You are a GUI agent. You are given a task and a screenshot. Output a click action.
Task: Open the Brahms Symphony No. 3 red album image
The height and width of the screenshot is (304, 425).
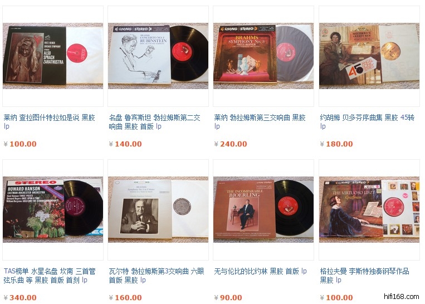(263, 56)
